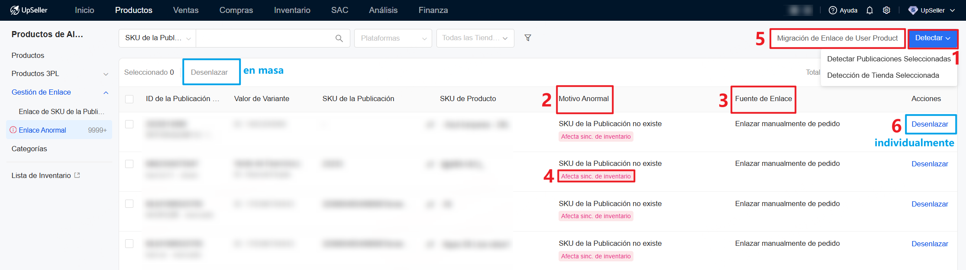The width and height of the screenshot is (966, 270).
Task: Click the UpSeller logo icon
Action: pos(15,10)
